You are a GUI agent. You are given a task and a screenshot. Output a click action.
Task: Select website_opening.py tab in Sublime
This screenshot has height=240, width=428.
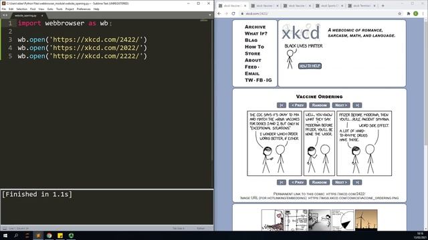[26, 15]
